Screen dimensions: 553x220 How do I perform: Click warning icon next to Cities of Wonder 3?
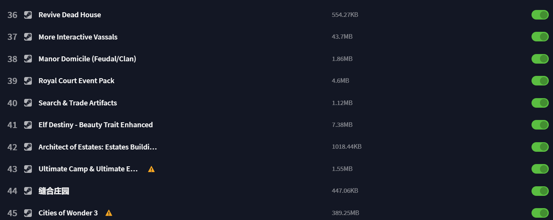click(109, 213)
